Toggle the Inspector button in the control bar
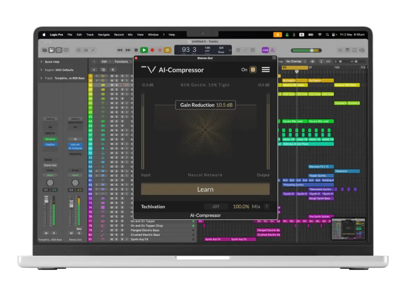The height and width of the screenshot is (303, 405). point(51,50)
